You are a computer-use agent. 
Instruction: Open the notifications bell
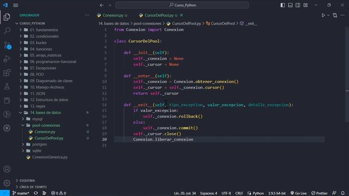tap(343, 193)
